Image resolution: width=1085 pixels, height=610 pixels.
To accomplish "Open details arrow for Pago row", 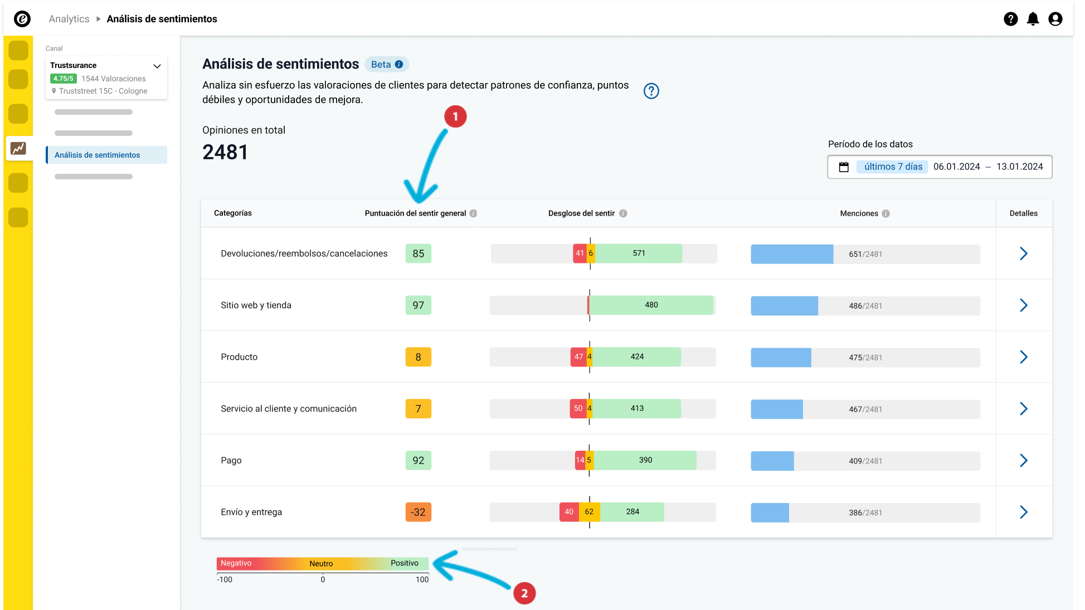I will pyautogui.click(x=1023, y=460).
